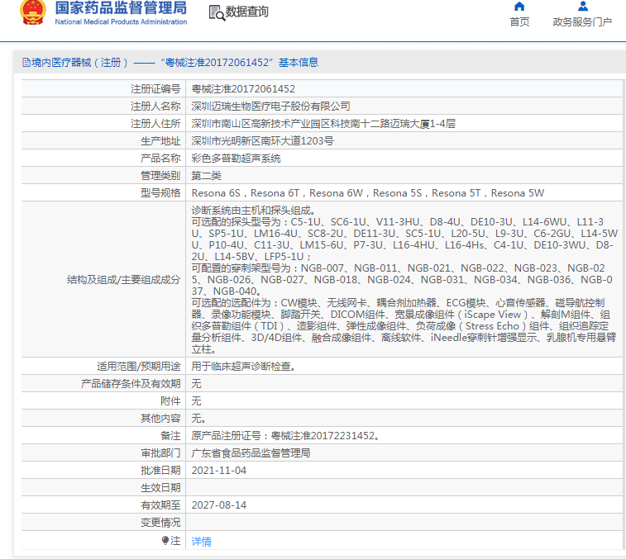This screenshot has height=559, width=626.
Task: Click the 首页 home icon
Action: 519,7
